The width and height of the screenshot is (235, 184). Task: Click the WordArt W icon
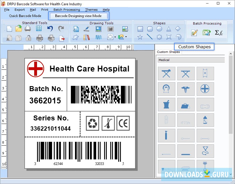(99, 37)
